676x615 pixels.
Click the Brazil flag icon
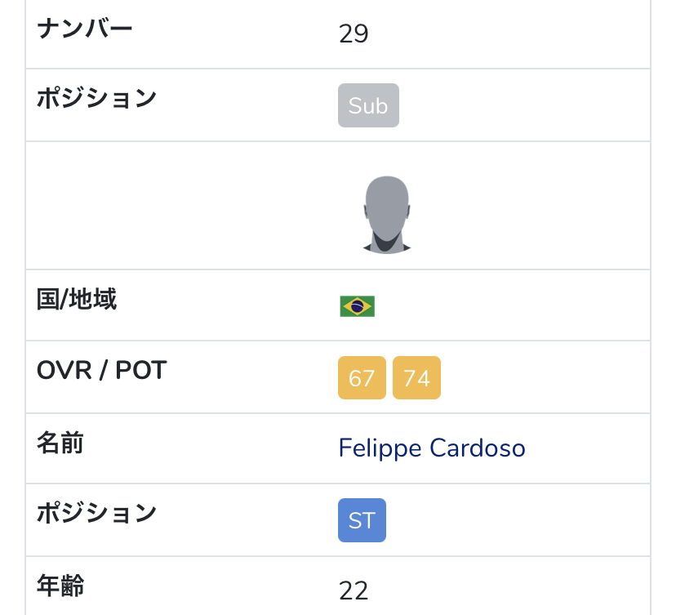pyautogui.click(x=357, y=306)
